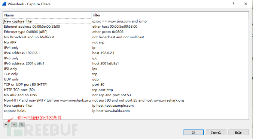Select the 'IPv4 only' row
253x139 pixels.
[126, 48]
